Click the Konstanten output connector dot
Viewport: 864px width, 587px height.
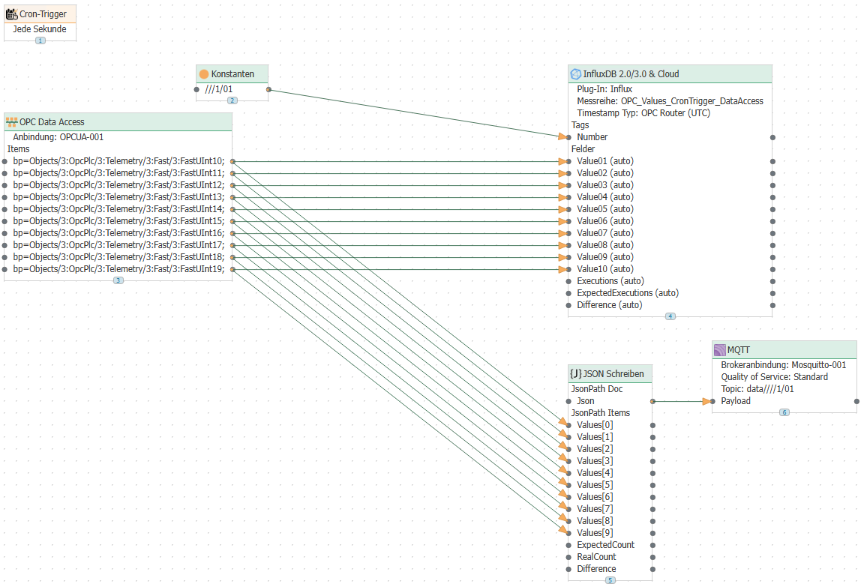coord(268,89)
